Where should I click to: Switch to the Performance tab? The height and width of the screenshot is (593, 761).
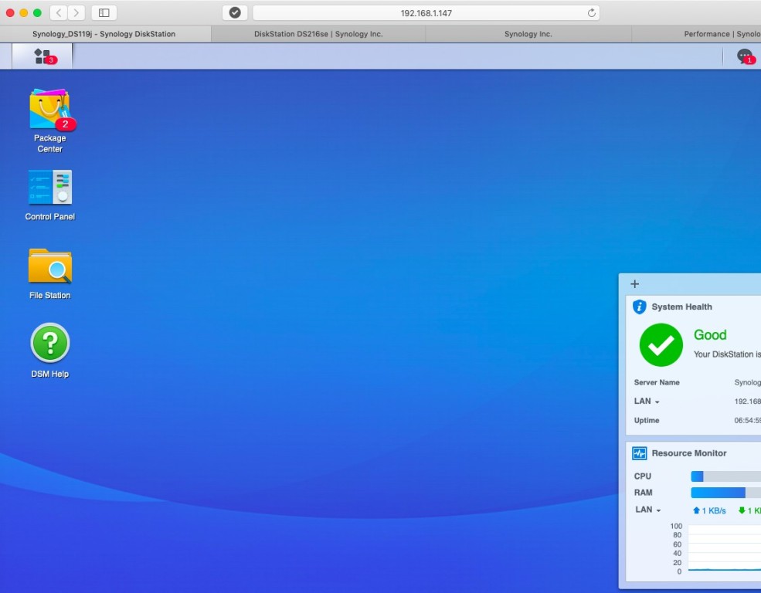[696, 34]
